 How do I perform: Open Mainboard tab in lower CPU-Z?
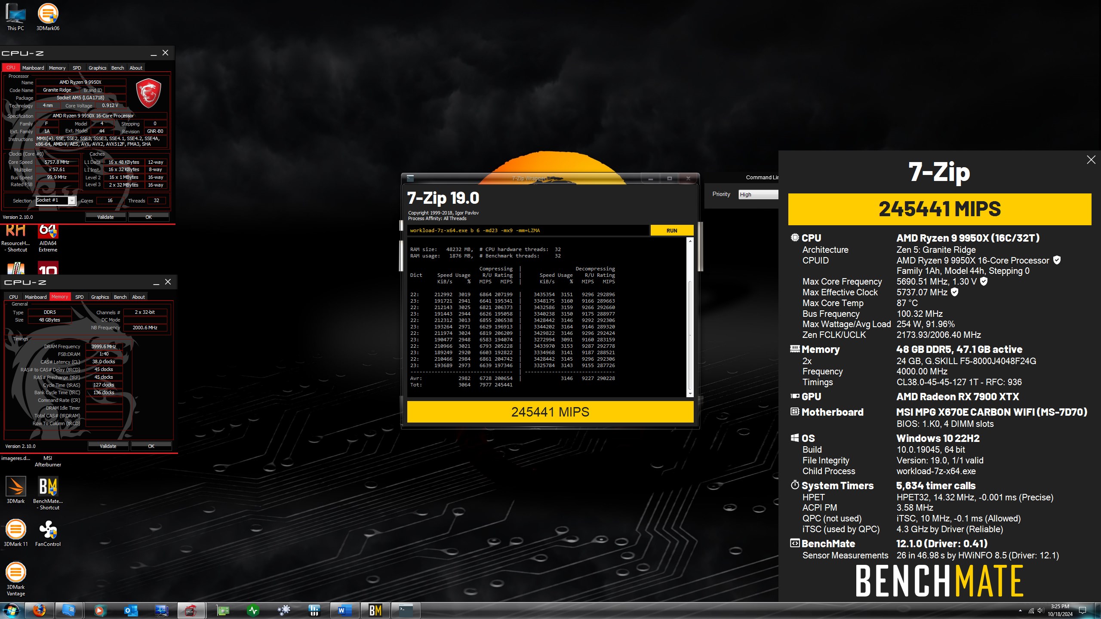click(x=36, y=297)
